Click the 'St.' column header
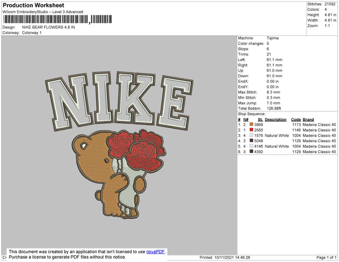This screenshot has height=262, width=339. tap(260, 120)
